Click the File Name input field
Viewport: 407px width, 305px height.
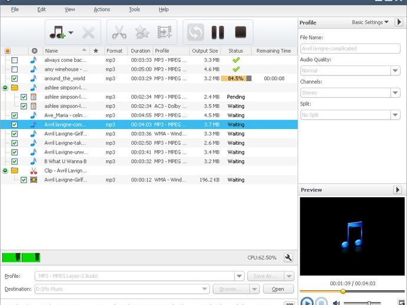350,48
